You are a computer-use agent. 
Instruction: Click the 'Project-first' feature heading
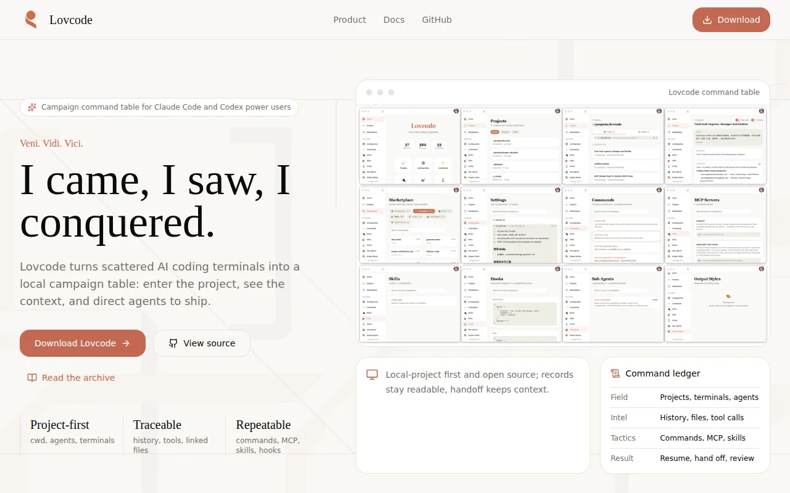(60, 425)
